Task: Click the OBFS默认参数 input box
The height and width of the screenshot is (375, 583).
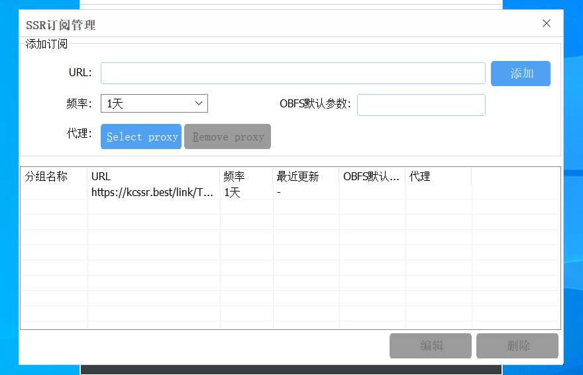Action: pyautogui.click(x=421, y=105)
